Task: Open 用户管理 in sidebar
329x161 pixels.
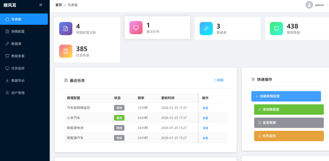Action: click(24, 93)
